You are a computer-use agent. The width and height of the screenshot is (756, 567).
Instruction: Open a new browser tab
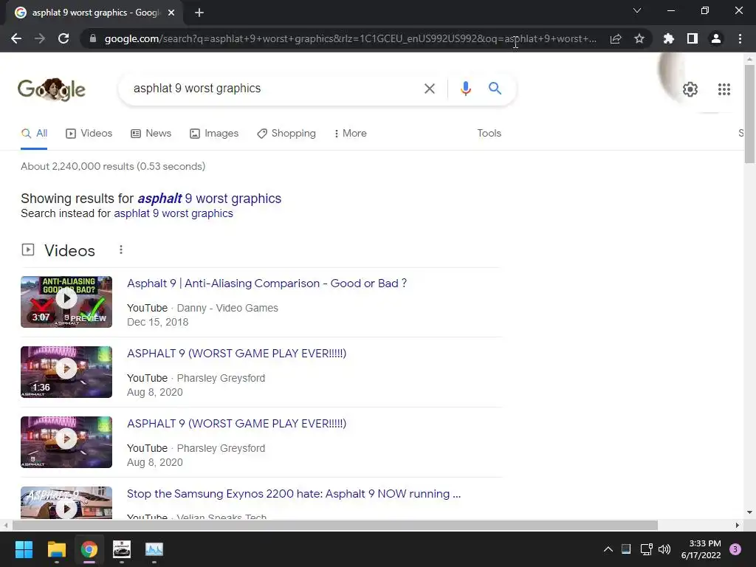pos(199,13)
